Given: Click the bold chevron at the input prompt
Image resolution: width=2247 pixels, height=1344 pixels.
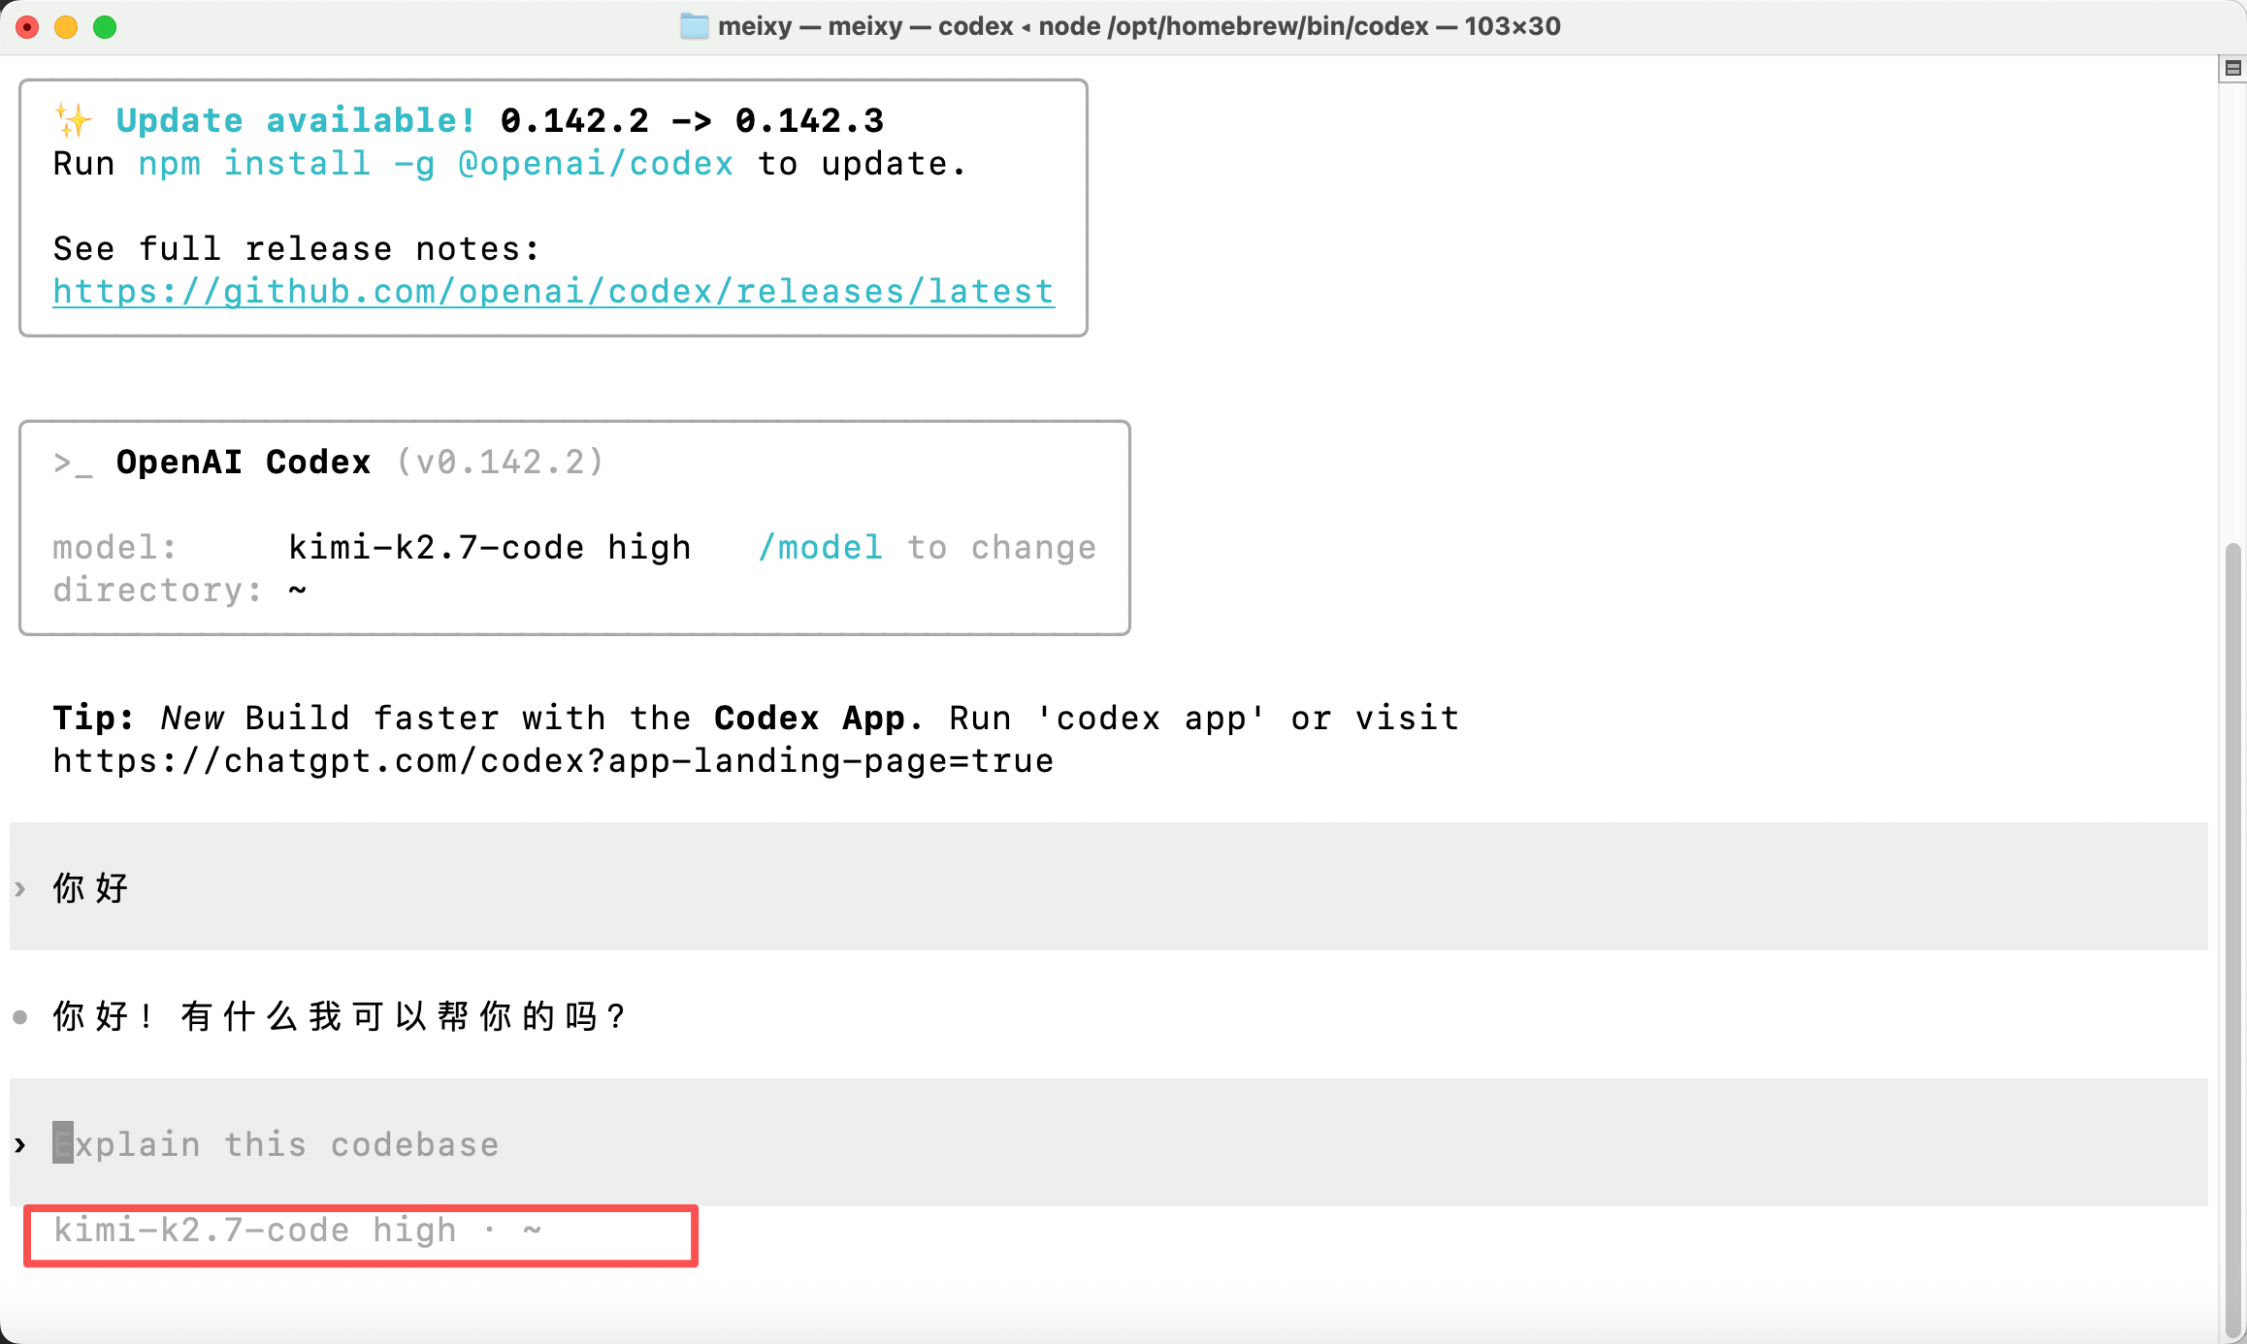Looking at the screenshot, I should 20,1145.
